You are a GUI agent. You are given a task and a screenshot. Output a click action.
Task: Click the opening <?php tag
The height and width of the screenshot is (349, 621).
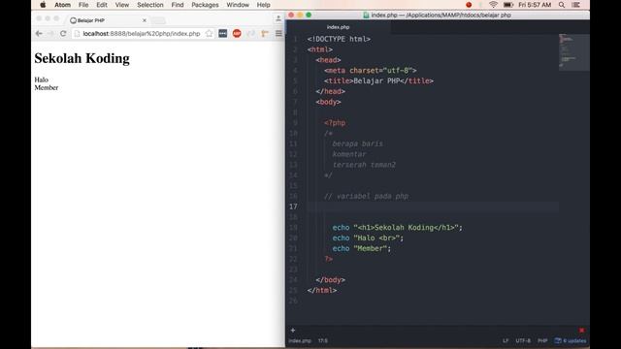[x=335, y=123]
